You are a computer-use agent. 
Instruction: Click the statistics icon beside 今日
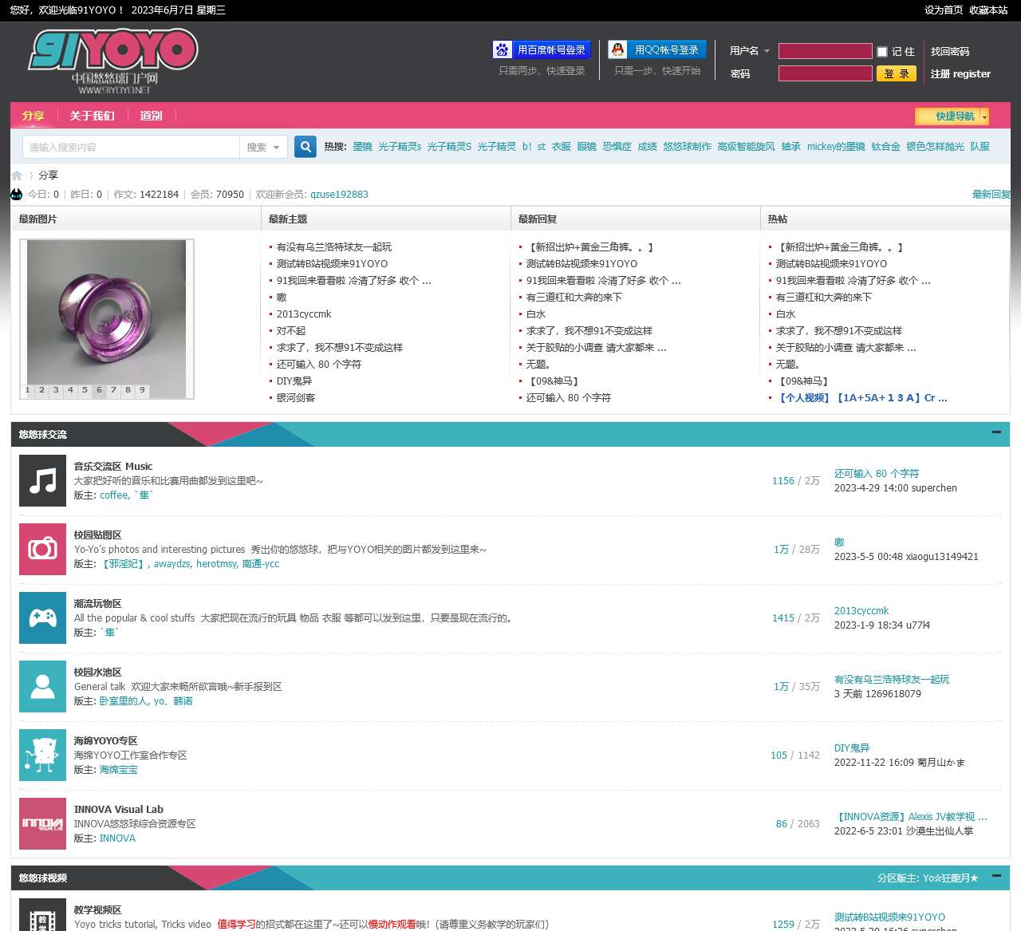pos(17,194)
